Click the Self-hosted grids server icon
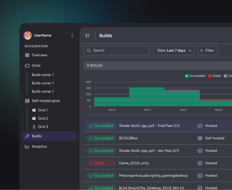Screen dimensions: 232x190 coord(27,101)
